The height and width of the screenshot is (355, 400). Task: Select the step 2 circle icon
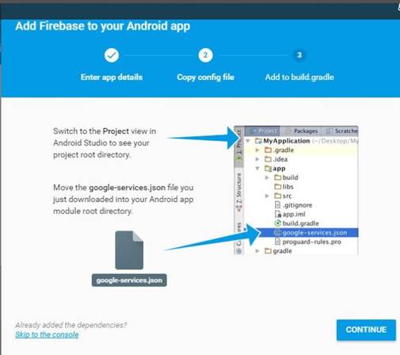[x=205, y=55]
